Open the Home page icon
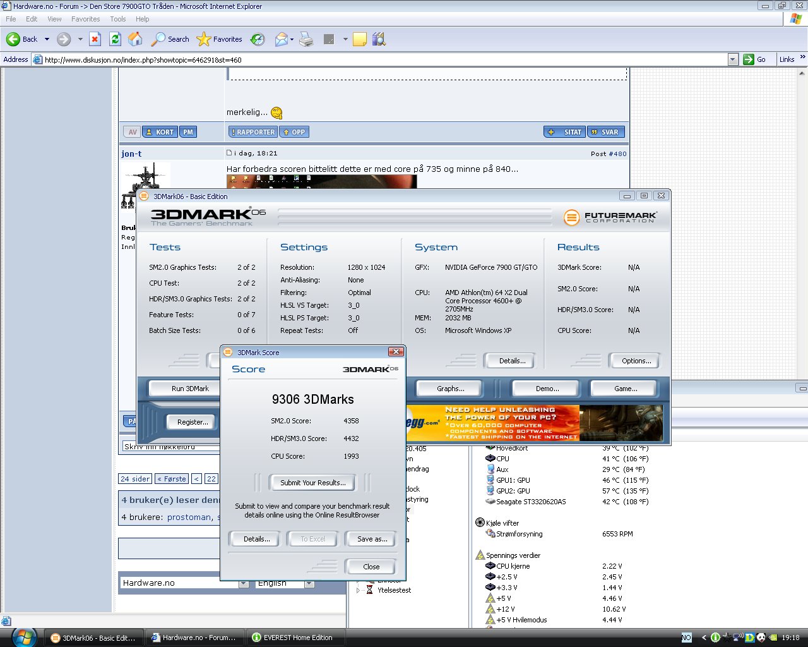Image resolution: width=808 pixels, height=647 pixels. [x=135, y=39]
